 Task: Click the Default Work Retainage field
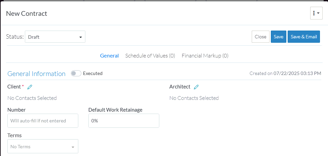(124, 121)
